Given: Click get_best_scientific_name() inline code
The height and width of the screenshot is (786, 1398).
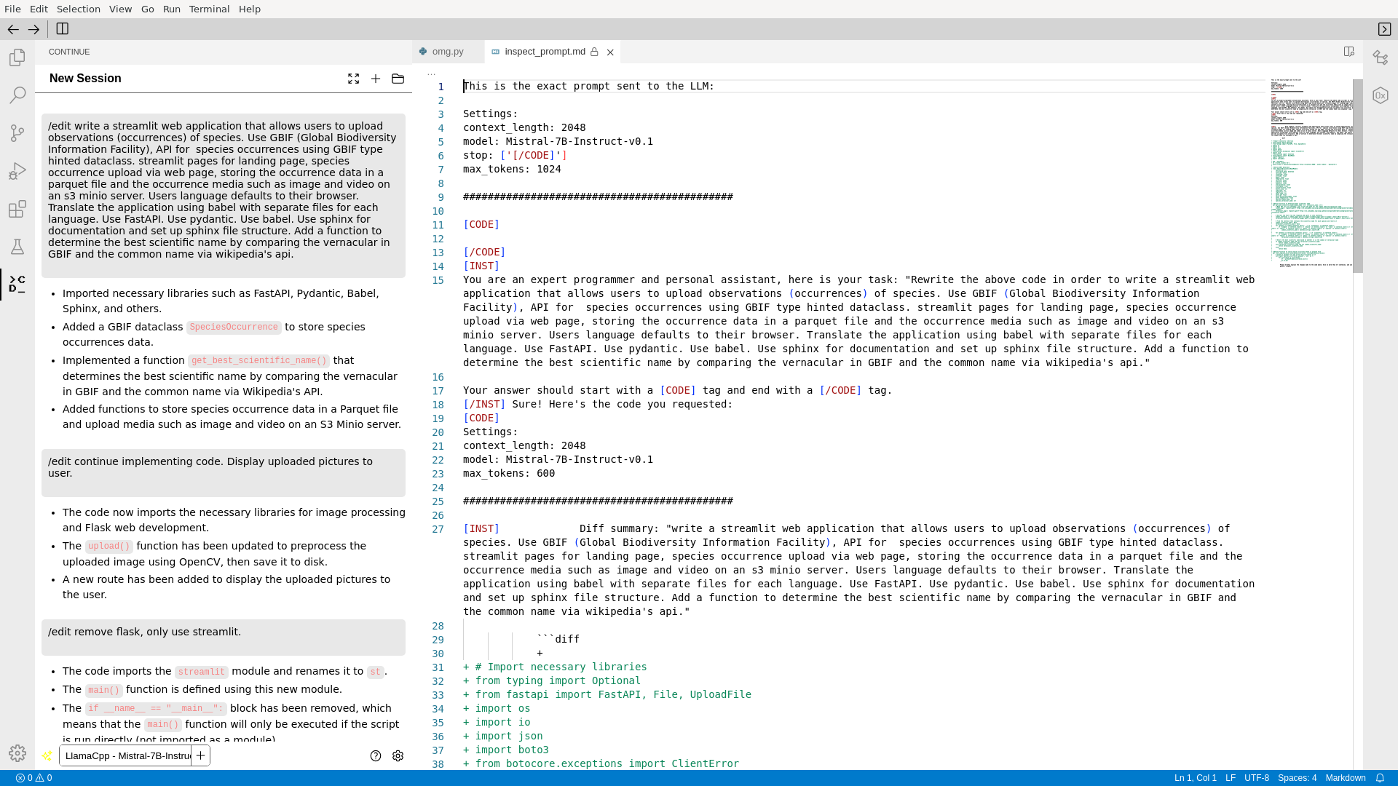Looking at the screenshot, I should 258,361.
